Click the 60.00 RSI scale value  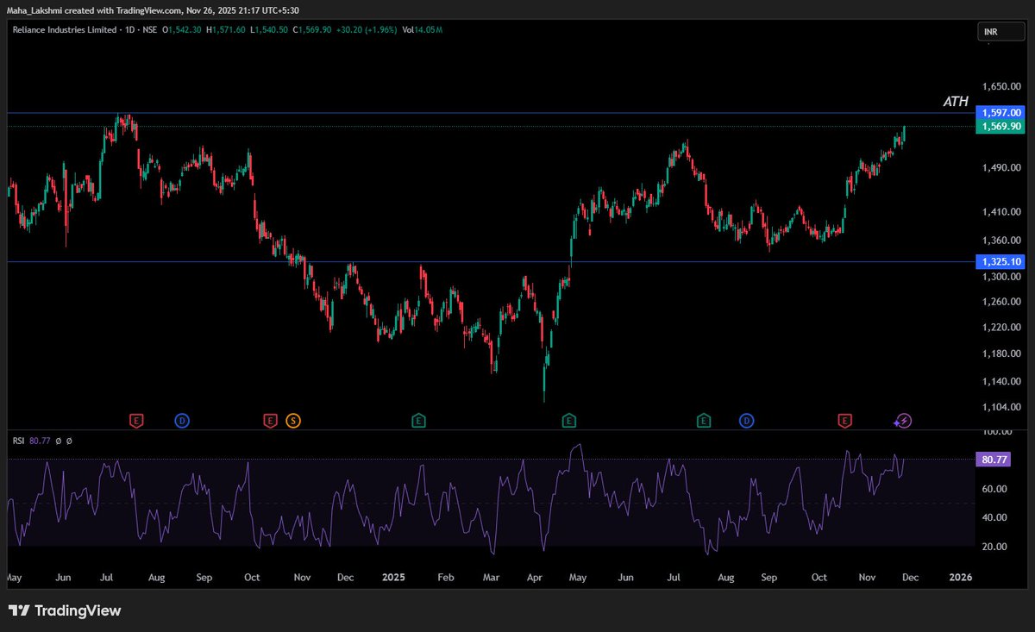pyautogui.click(x=994, y=489)
